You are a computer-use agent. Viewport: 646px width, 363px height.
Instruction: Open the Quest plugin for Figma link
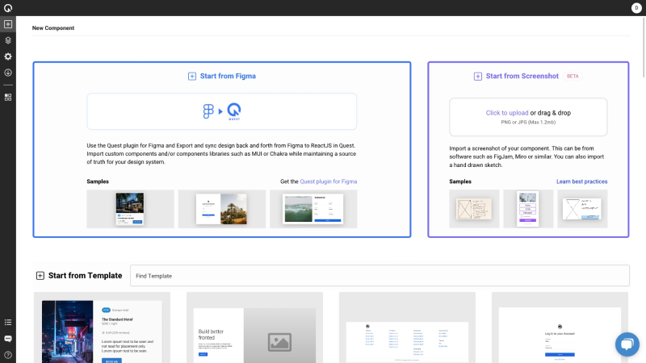pos(329,181)
